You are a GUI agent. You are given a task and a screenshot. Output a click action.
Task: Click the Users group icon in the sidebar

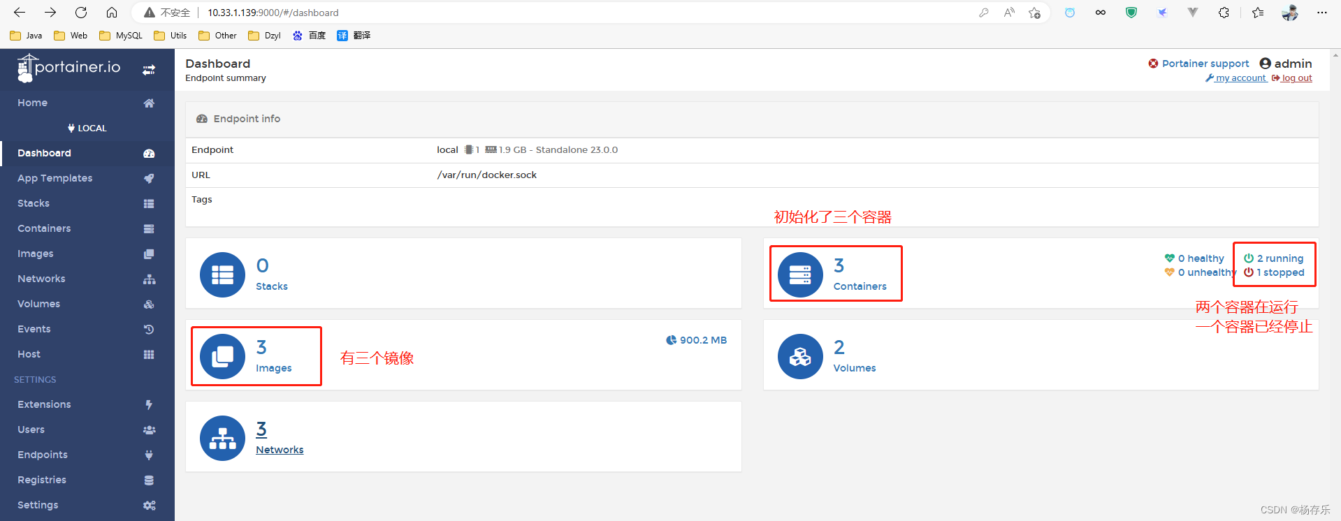149,430
